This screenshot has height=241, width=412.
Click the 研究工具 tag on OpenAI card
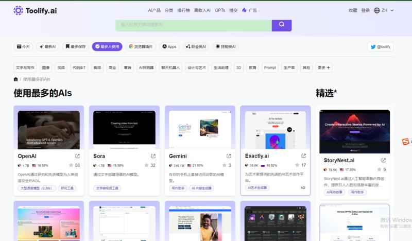tap(67, 188)
